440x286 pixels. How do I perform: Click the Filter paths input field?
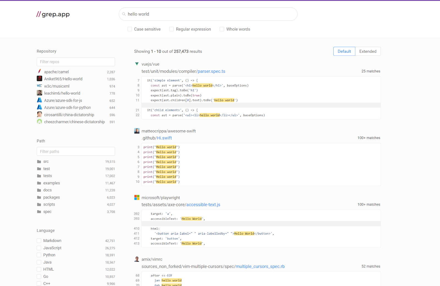pyautogui.click(x=76, y=151)
